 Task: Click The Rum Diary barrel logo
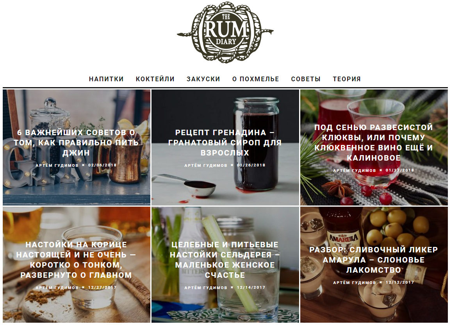click(225, 32)
